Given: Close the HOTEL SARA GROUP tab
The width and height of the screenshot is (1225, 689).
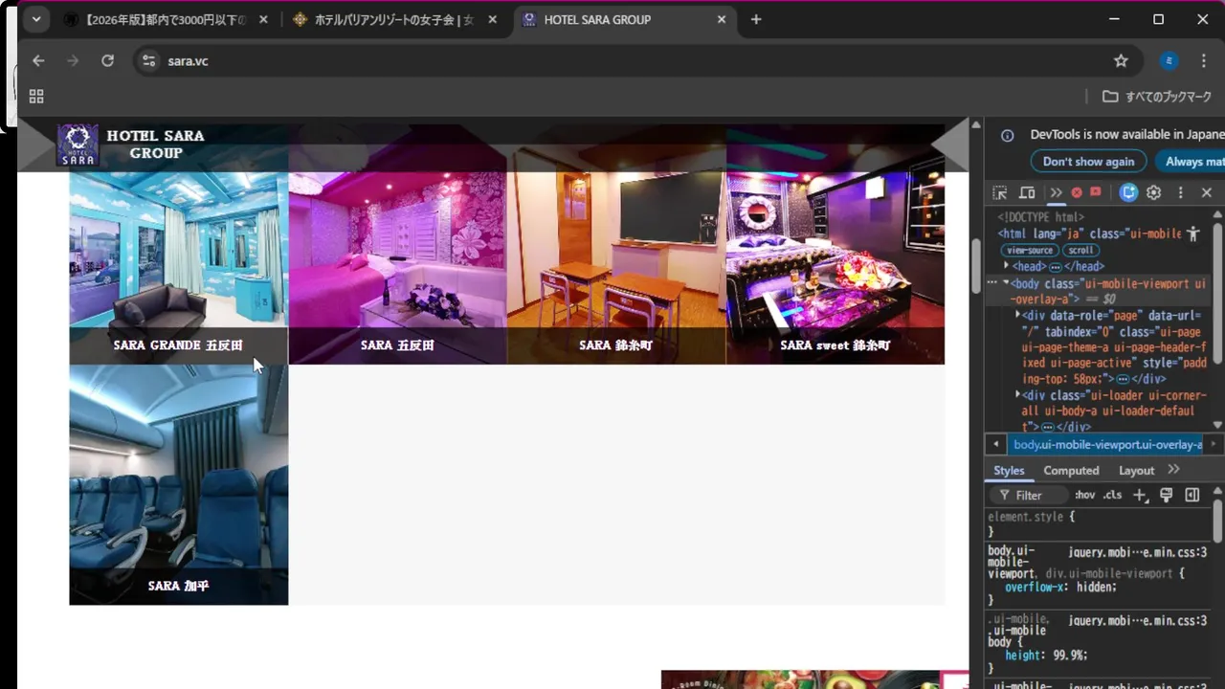Looking at the screenshot, I should [x=722, y=19].
